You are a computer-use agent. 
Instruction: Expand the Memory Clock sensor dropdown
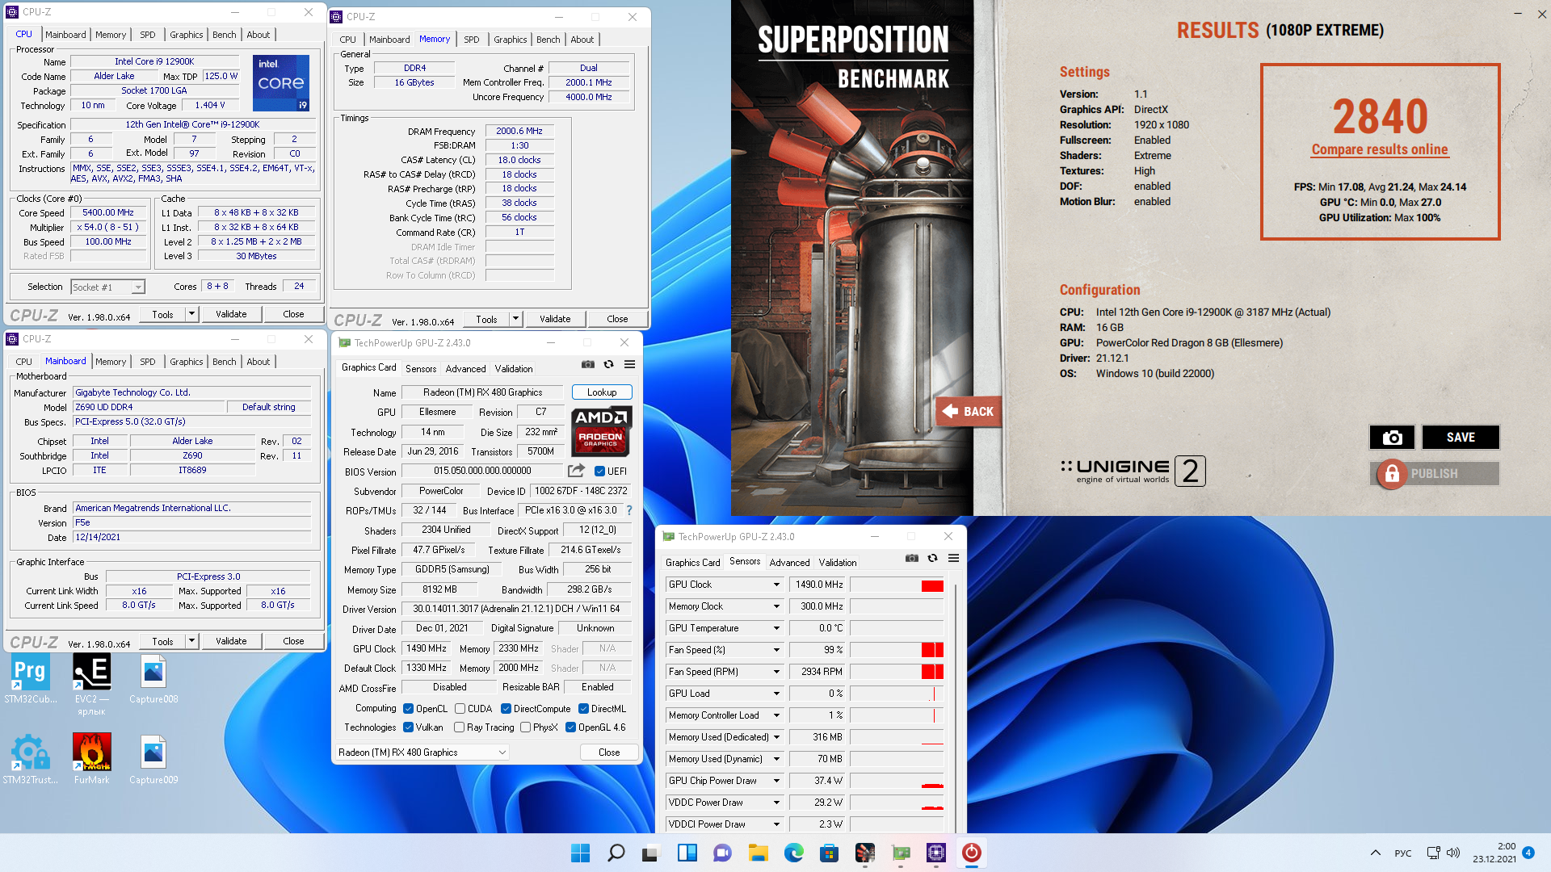tap(777, 606)
